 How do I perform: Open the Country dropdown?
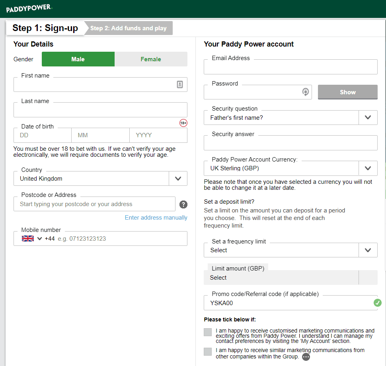pyautogui.click(x=100, y=179)
